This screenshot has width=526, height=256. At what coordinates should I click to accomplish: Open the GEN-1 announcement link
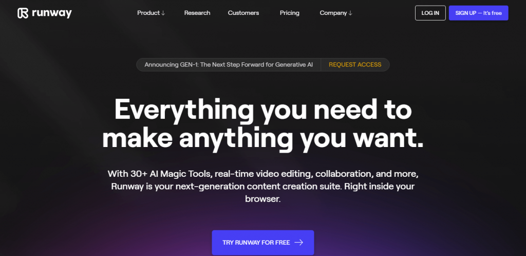(229, 65)
